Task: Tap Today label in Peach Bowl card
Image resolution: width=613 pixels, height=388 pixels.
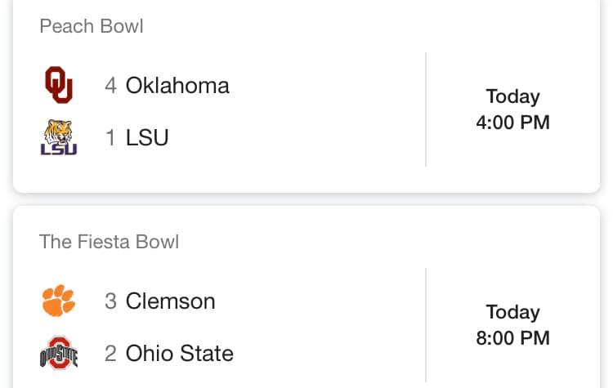Action: 512,96
